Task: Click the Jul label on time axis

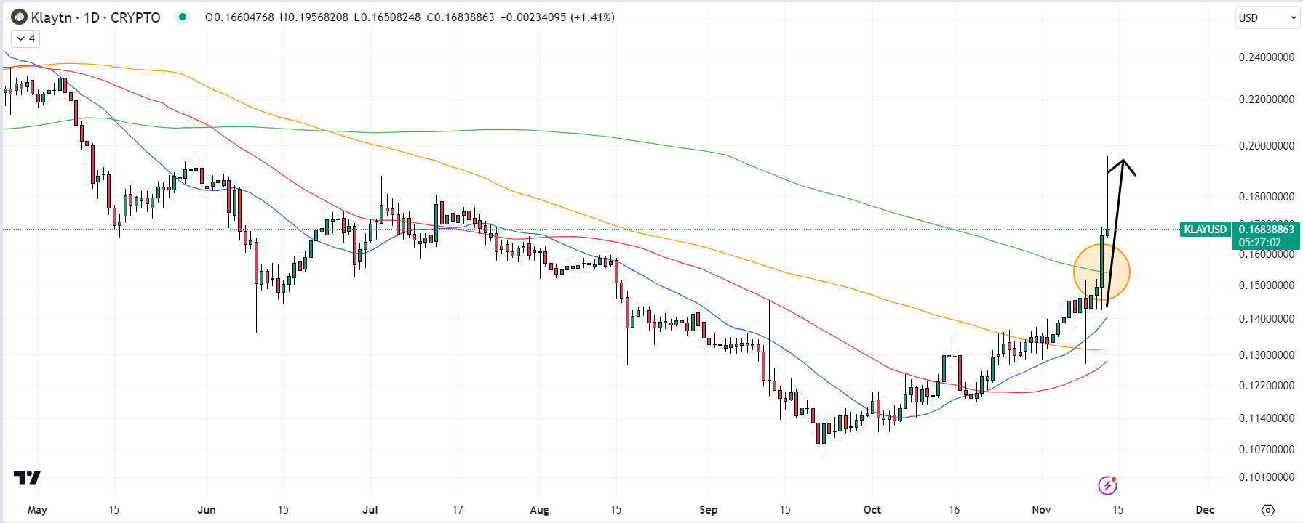Action: click(370, 510)
